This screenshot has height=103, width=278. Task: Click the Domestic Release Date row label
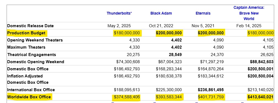pos(30,26)
